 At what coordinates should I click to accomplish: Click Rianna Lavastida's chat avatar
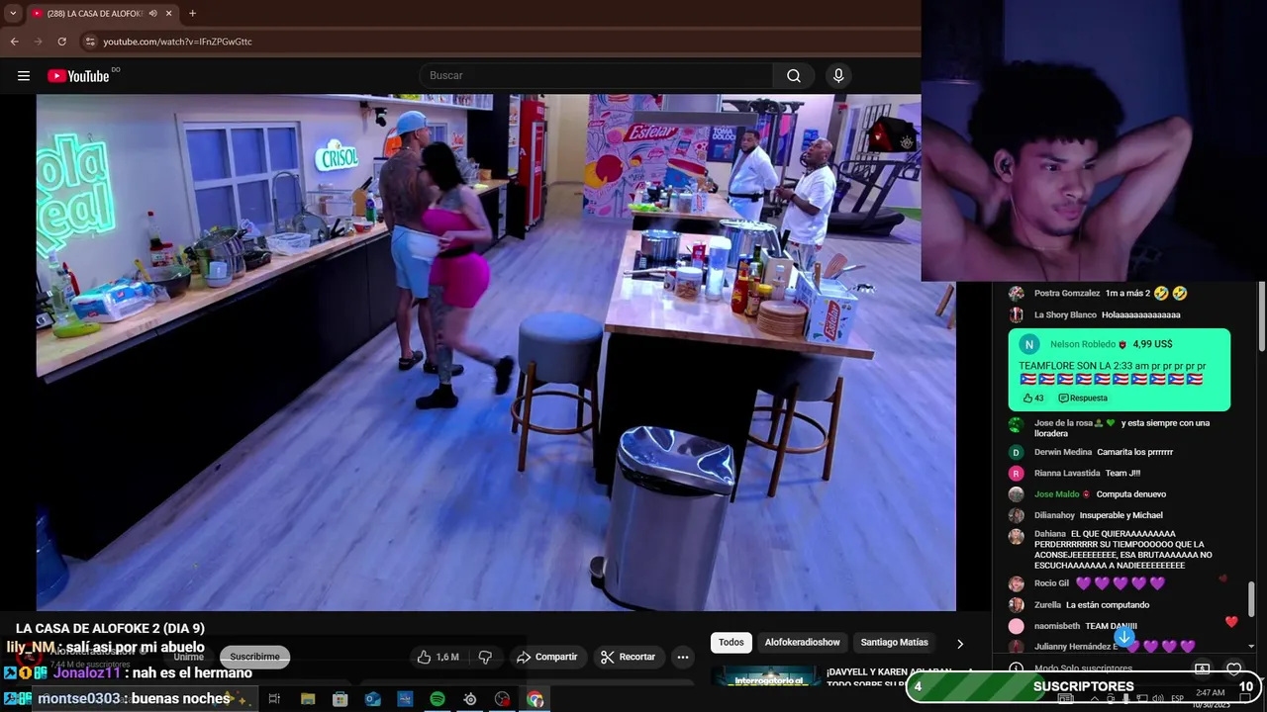[x=1016, y=474]
